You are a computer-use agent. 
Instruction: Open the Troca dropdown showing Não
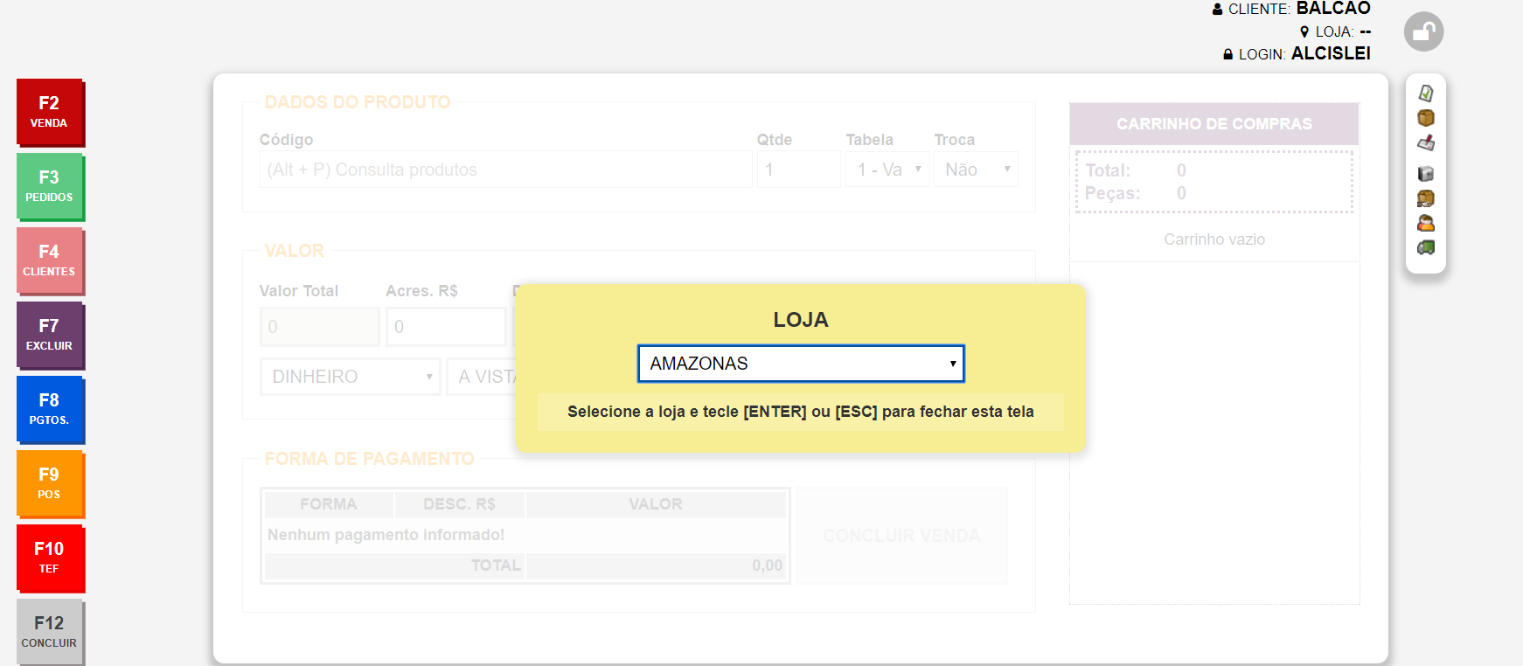[976, 170]
